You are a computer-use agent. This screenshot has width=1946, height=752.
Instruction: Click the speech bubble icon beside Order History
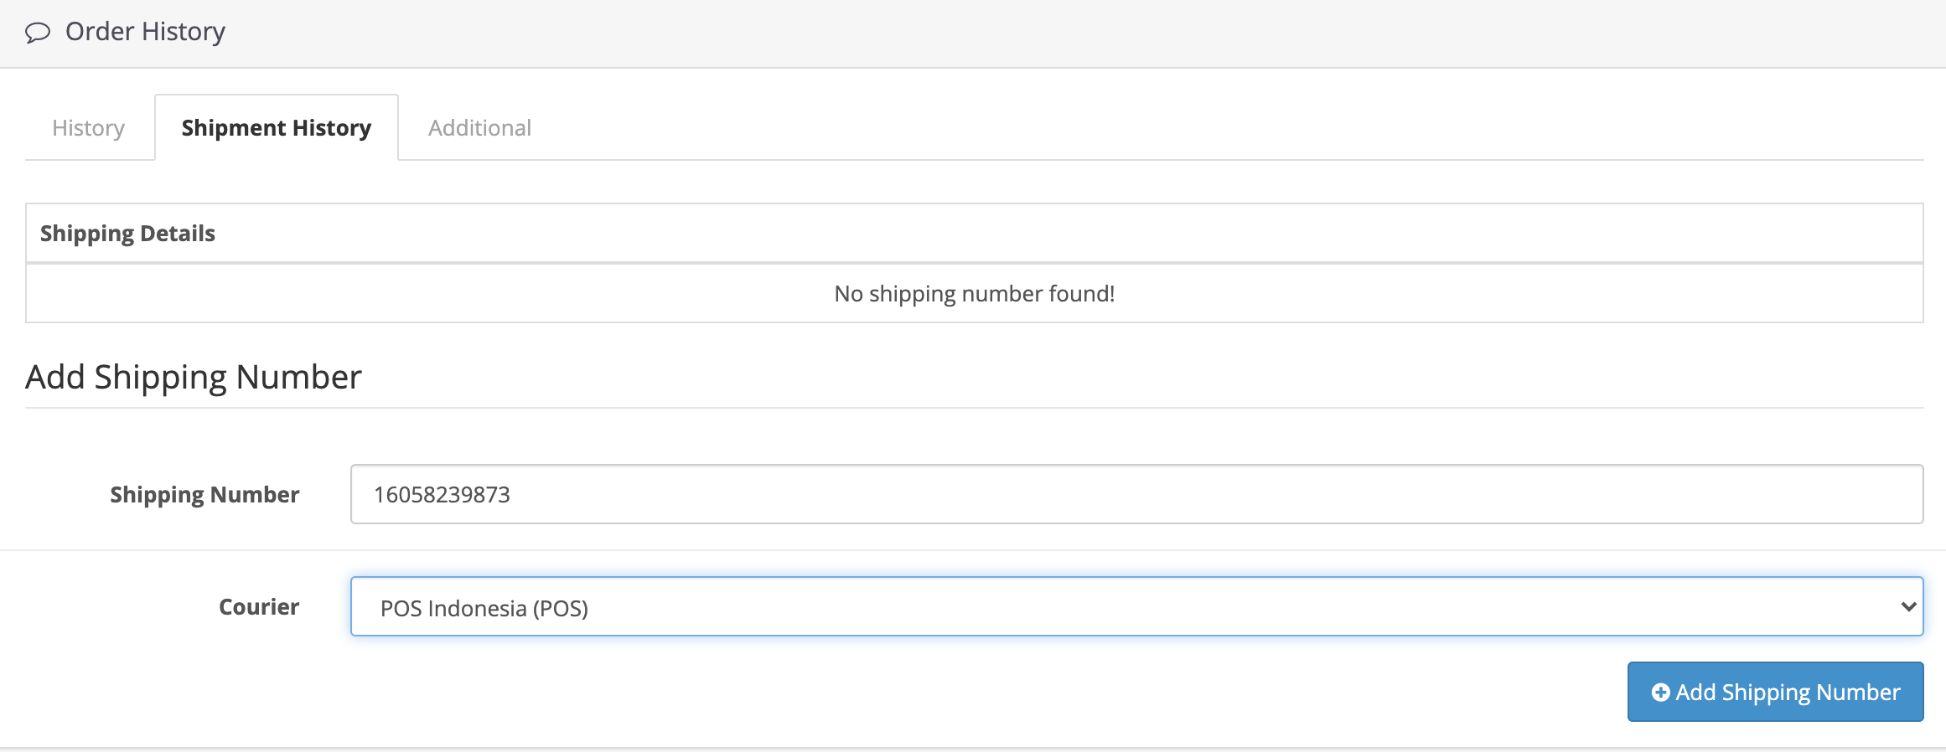pos(38,33)
